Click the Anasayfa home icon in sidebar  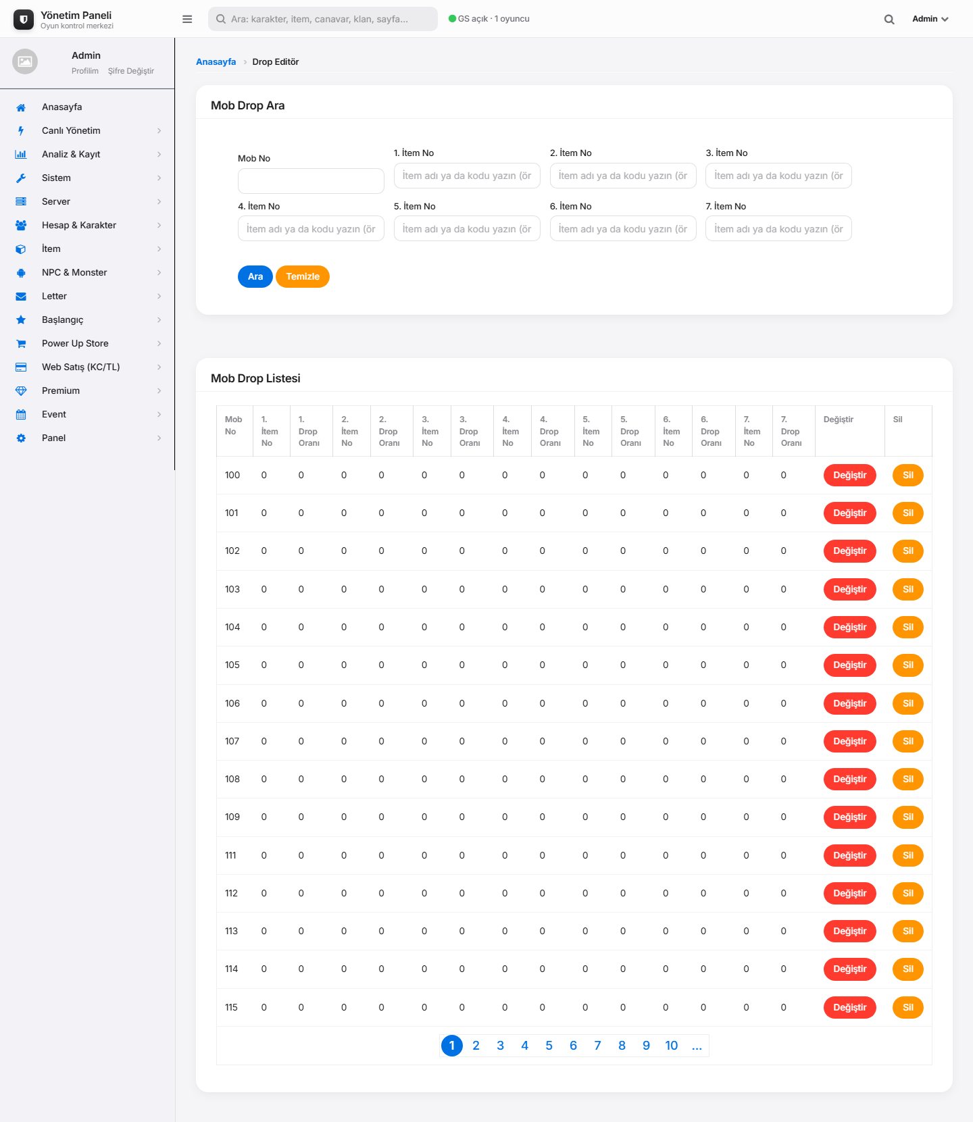pos(21,107)
